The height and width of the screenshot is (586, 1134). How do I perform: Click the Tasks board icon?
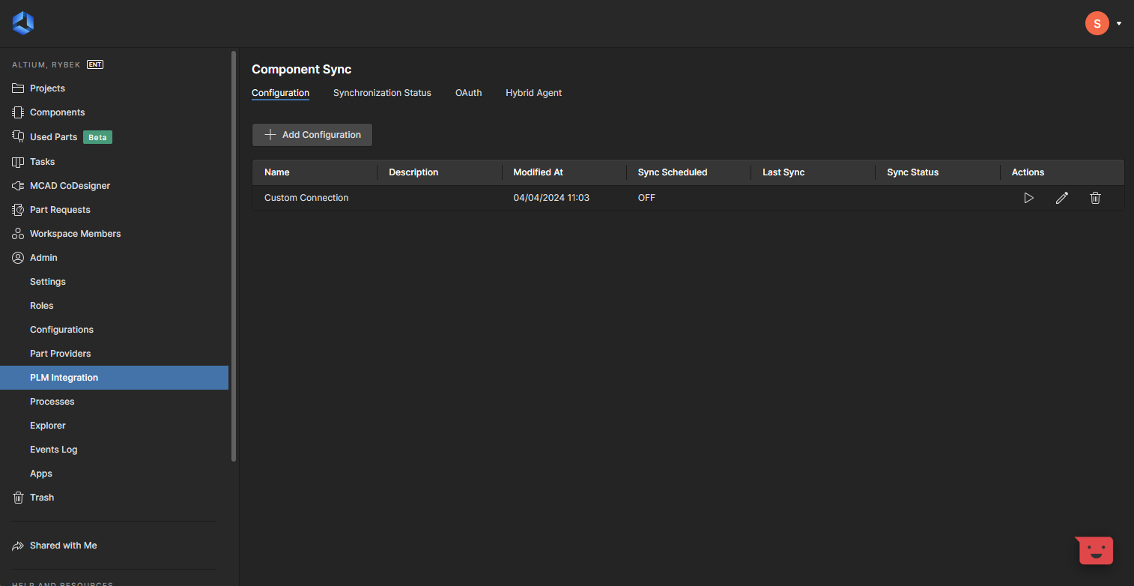click(x=18, y=162)
